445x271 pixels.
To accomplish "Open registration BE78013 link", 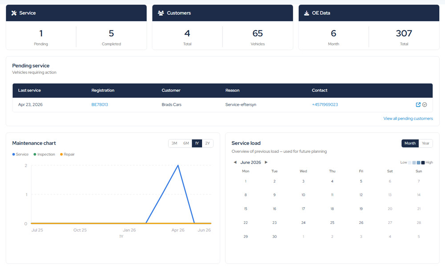I will tap(100, 104).
